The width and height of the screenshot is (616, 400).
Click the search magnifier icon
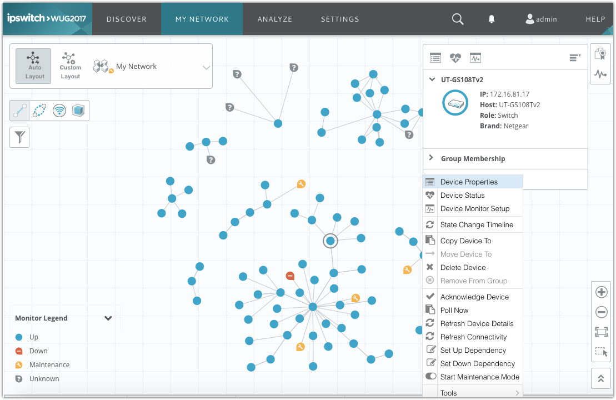click(x=458, y=19)
